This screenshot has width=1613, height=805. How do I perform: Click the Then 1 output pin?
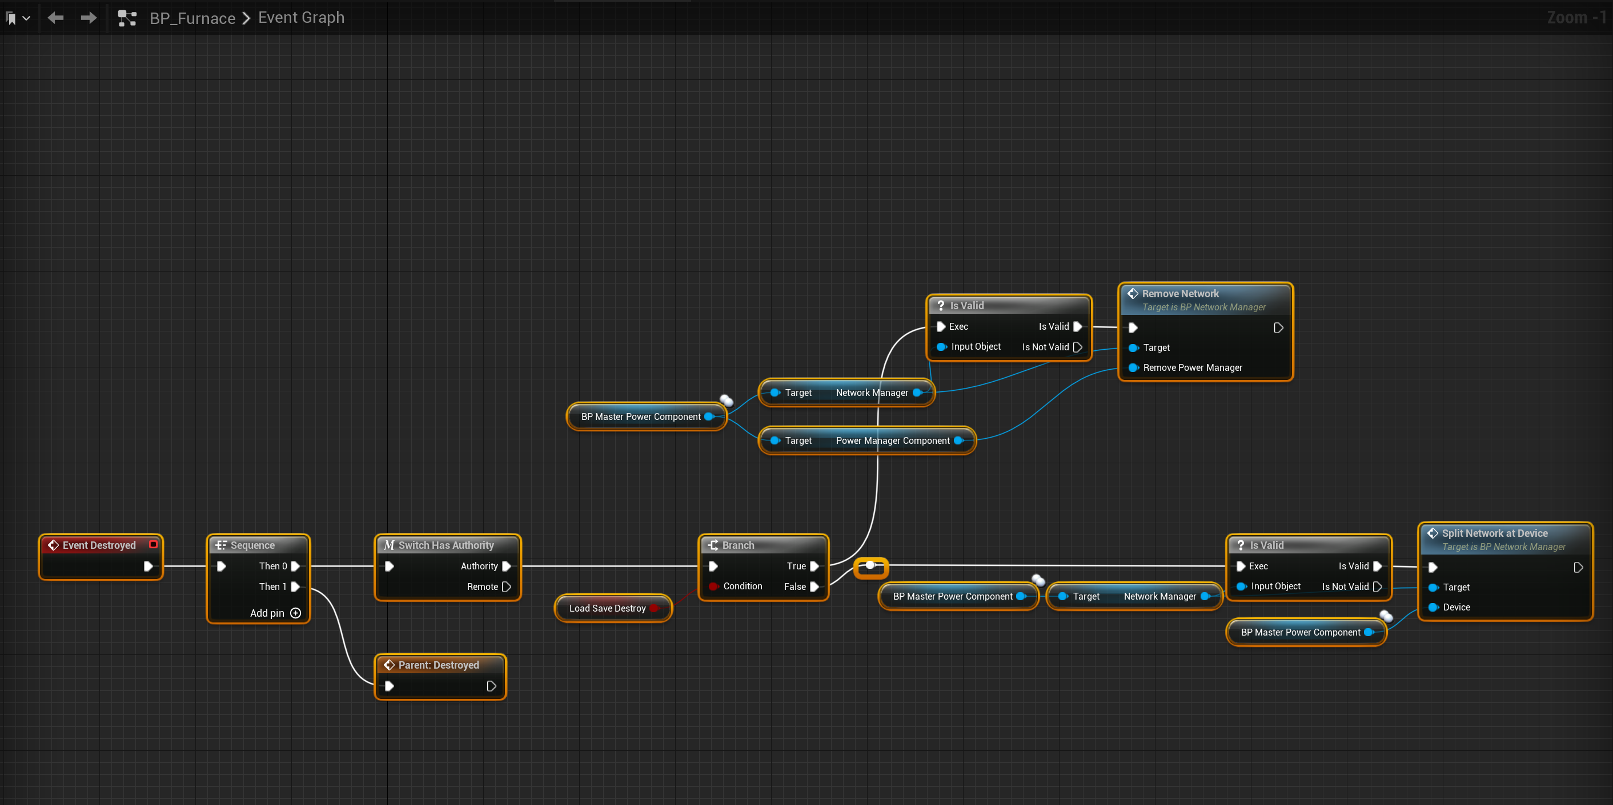click(295, 586)
